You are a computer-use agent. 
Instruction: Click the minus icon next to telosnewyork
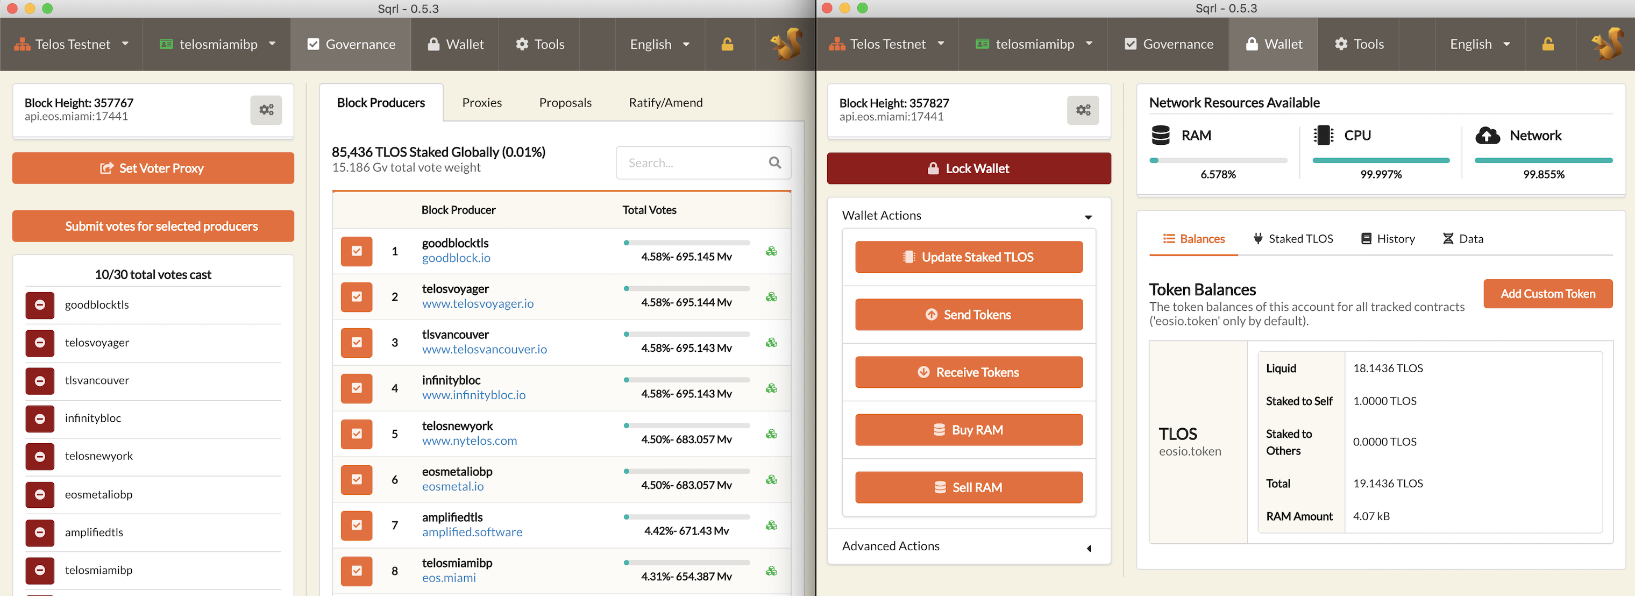coord(40,456)
